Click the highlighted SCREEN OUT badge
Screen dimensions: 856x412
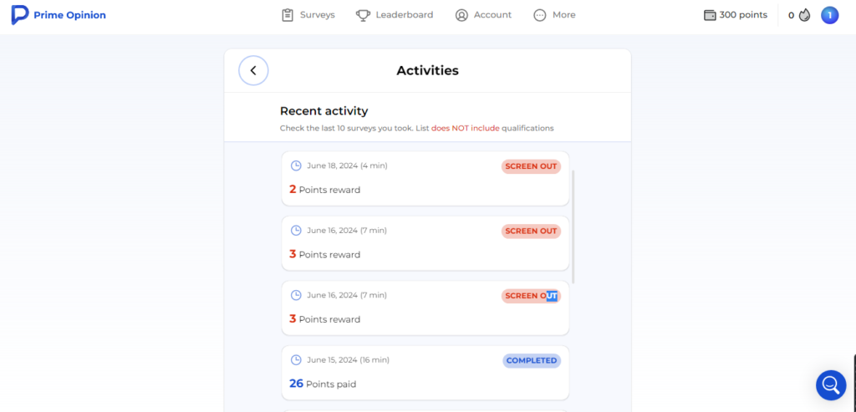click(x=531, y=296)
